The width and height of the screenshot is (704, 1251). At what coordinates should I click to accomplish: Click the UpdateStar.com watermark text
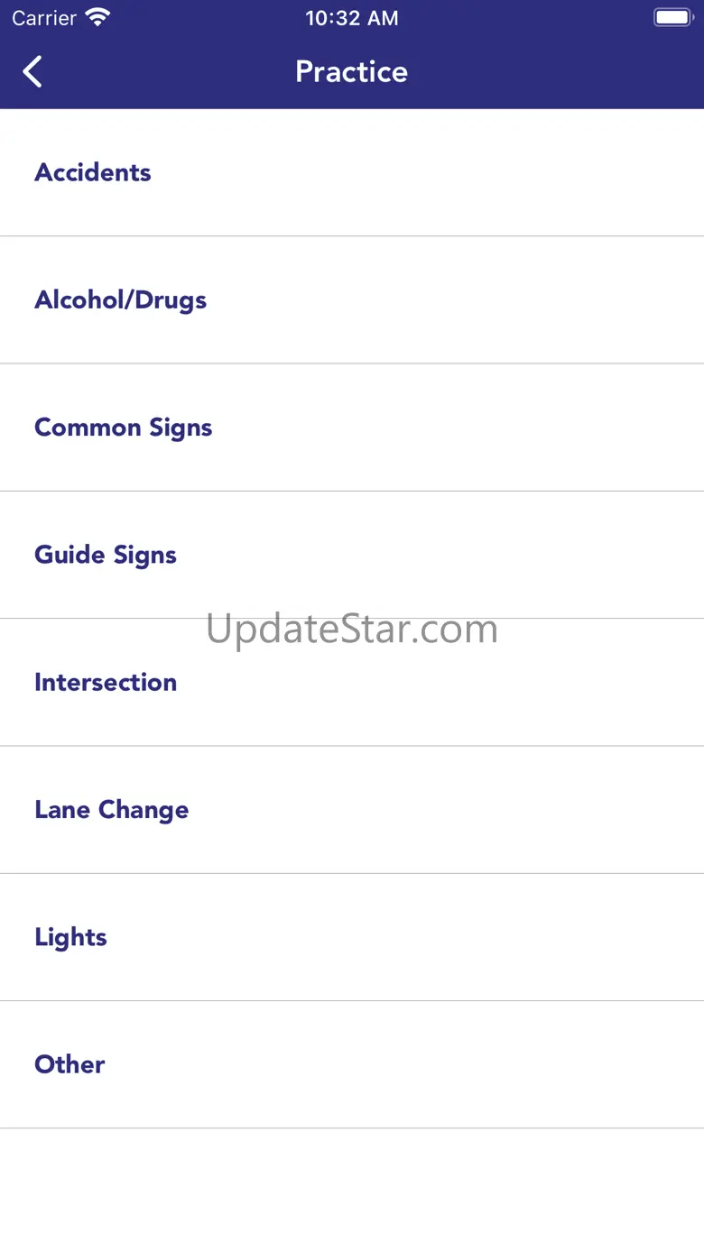[351, 629]
